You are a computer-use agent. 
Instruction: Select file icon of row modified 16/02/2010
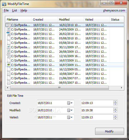tap(9, 25)
